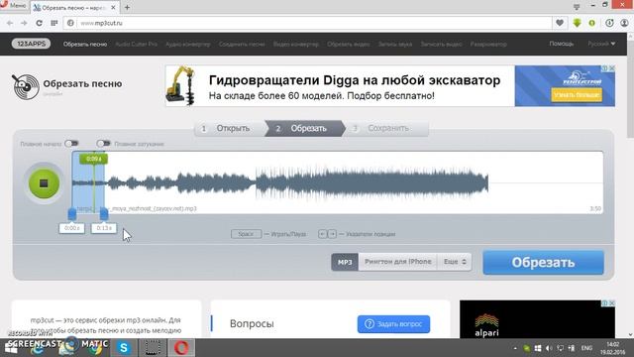The height and width of the screenshot is (357, 634).
Task: Click the green circle extension icon
Action: 592,23
